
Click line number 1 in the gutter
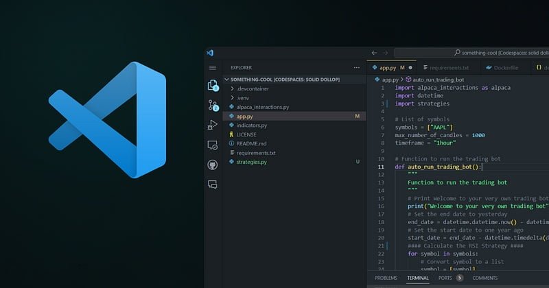[383, 88]
